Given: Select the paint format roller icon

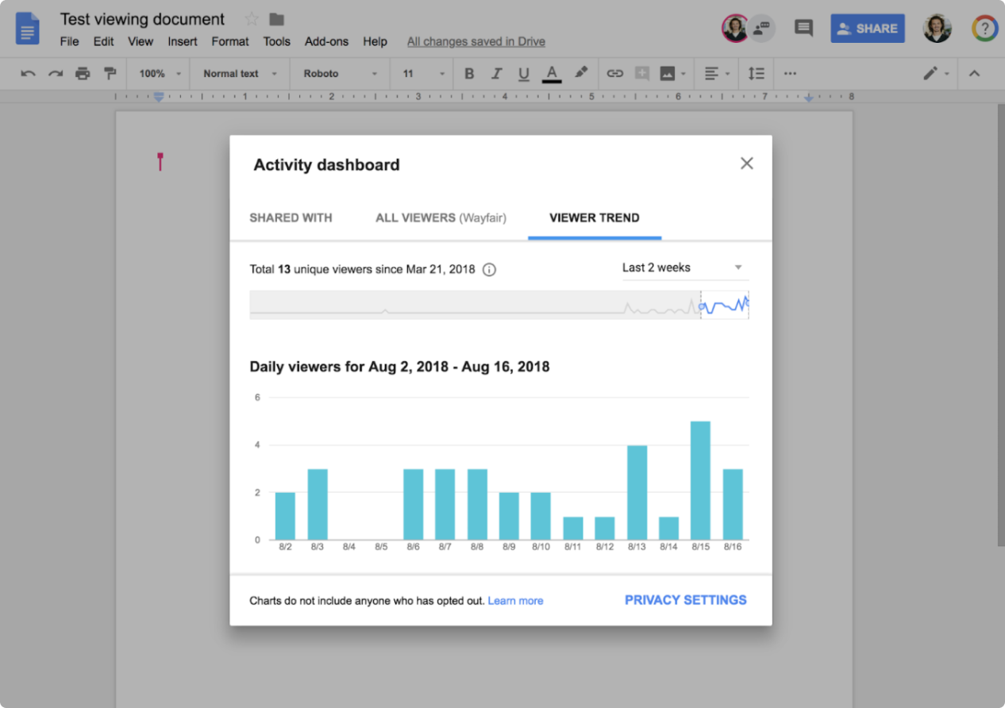Looking at the screenshot, I should [110, 74].
